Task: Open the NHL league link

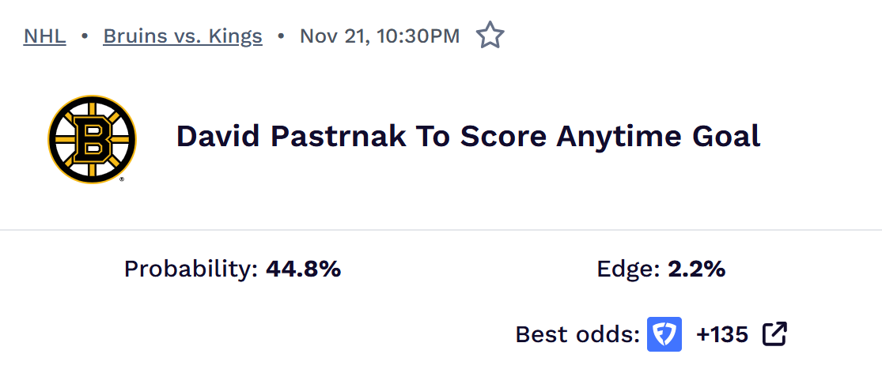Action: (x=45, y=36)
